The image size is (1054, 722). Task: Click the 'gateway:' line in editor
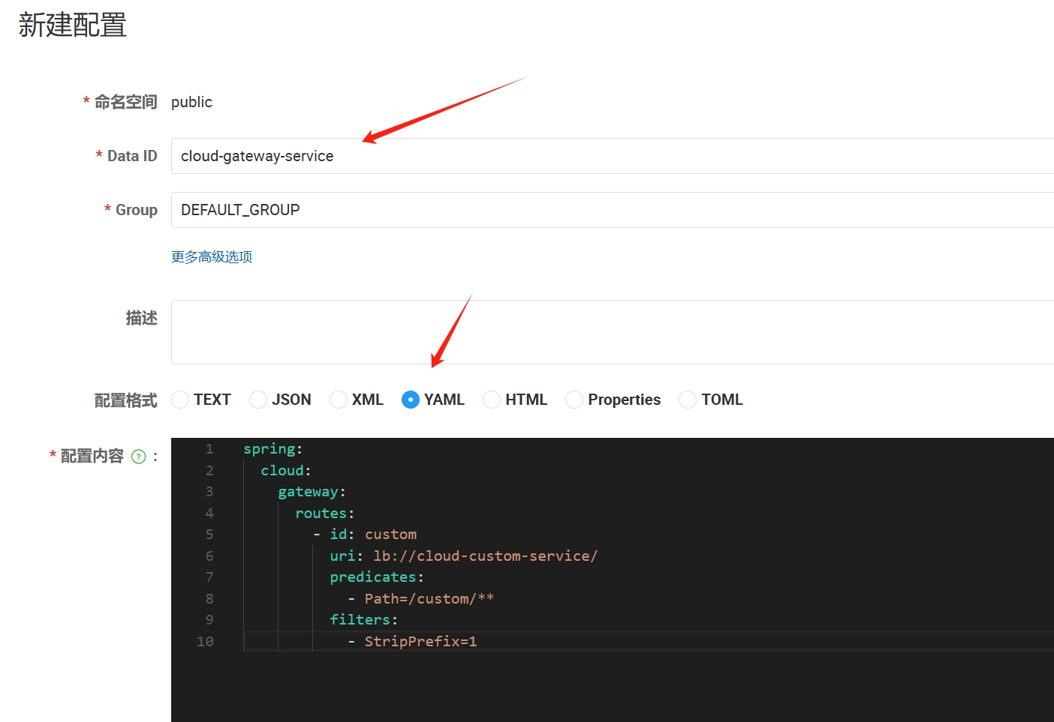[312, 492]
